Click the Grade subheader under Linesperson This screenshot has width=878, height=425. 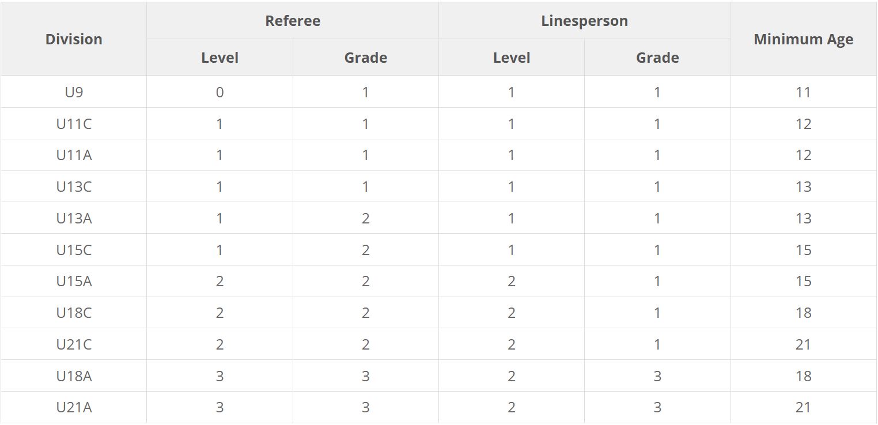click(x=657, y=58)
